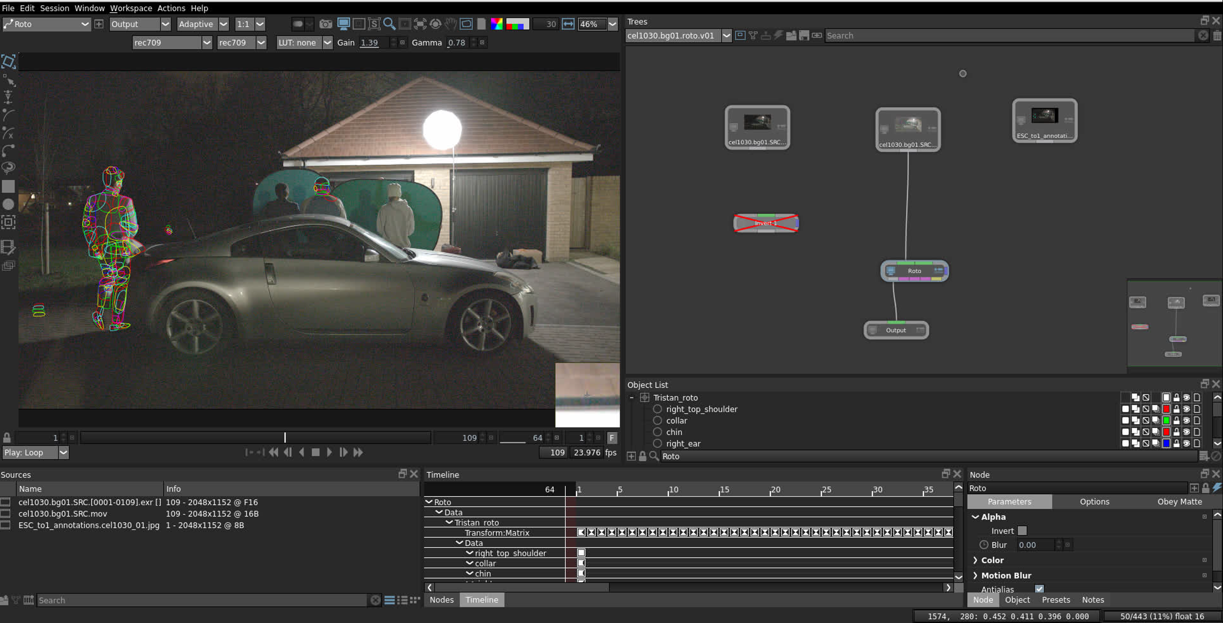
Task: Toggle visibility for the collar object
Action: click(x=1186, y=421)
